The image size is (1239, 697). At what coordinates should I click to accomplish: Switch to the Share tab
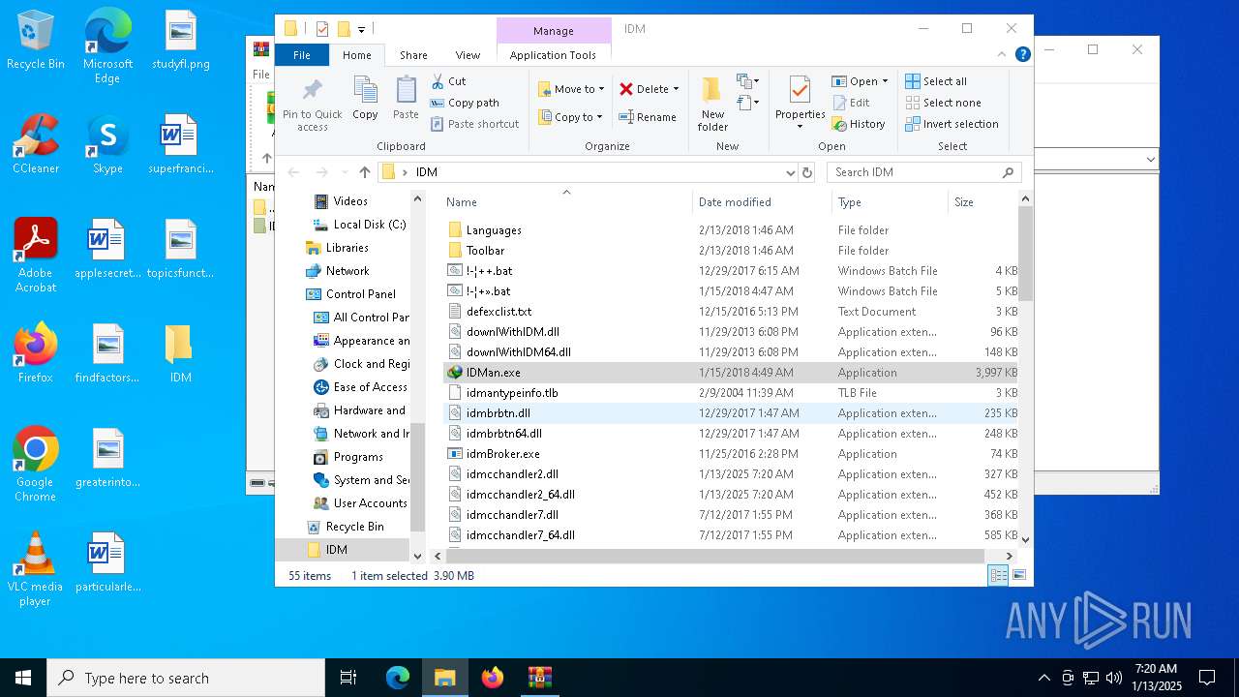click(x=413, y=55)
